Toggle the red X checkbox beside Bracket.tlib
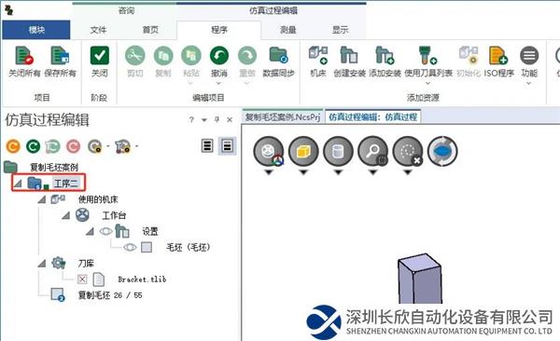 82,280
